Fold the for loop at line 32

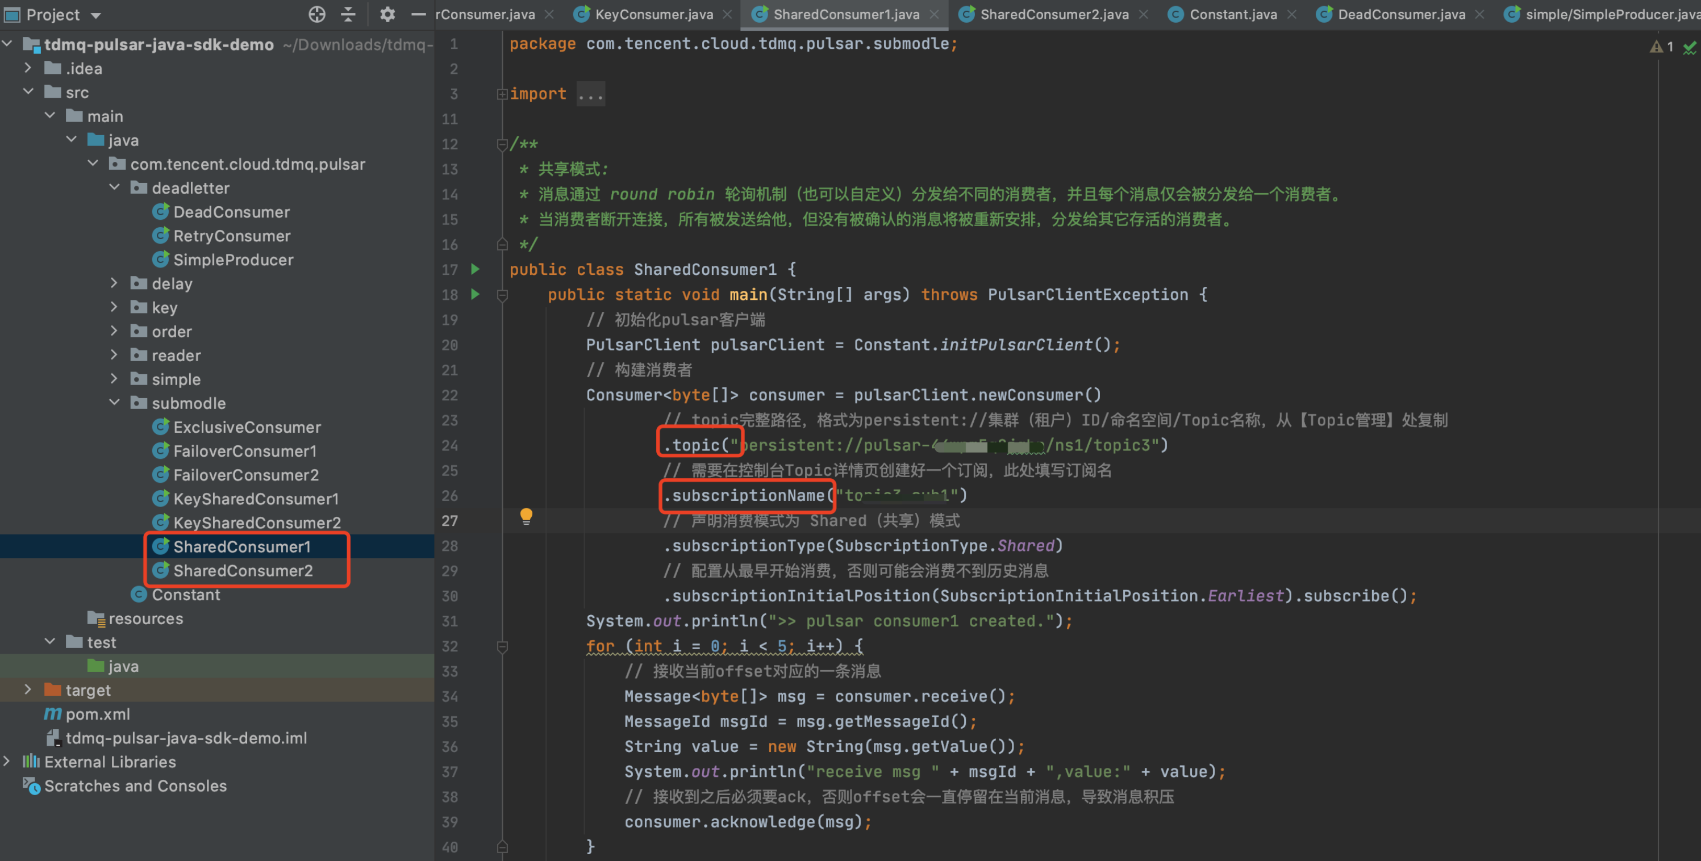click(x=502, y=646)
